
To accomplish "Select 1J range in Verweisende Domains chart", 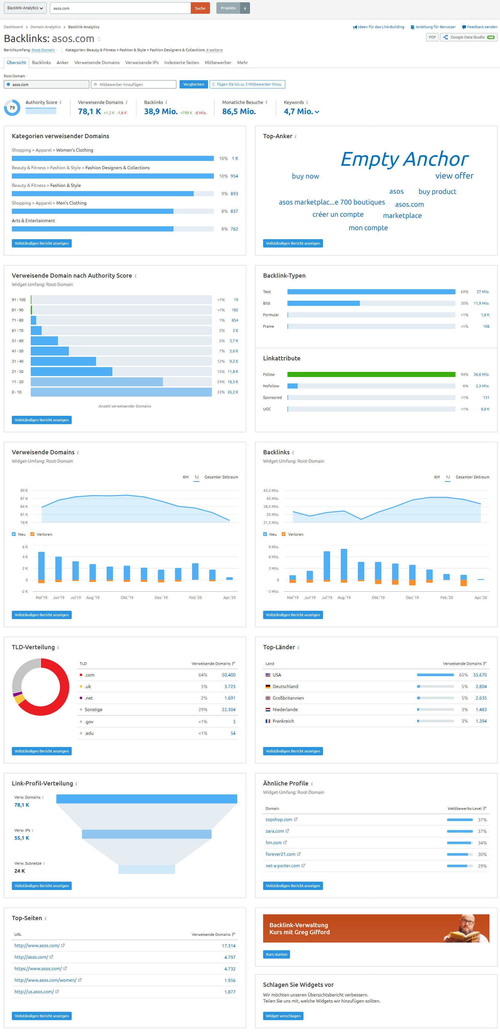I will pyautogui.click(x=197, y=477).
